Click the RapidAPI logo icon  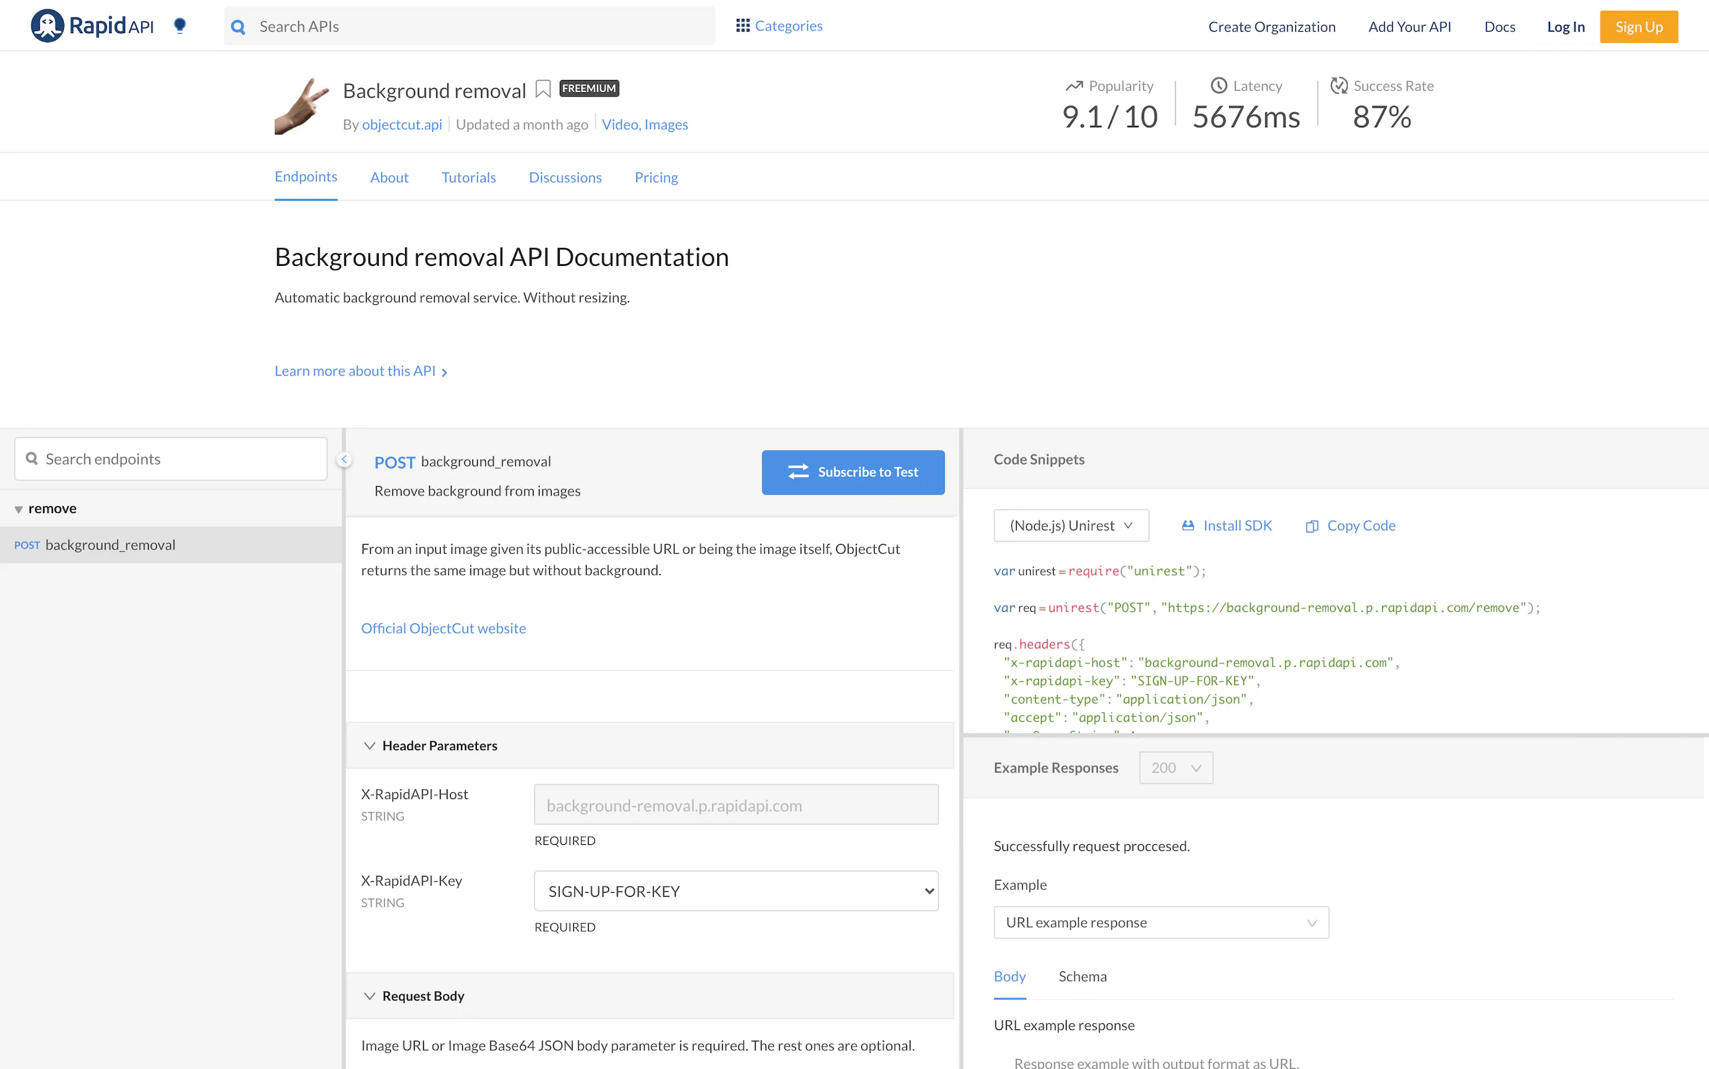tap(47, 26)
